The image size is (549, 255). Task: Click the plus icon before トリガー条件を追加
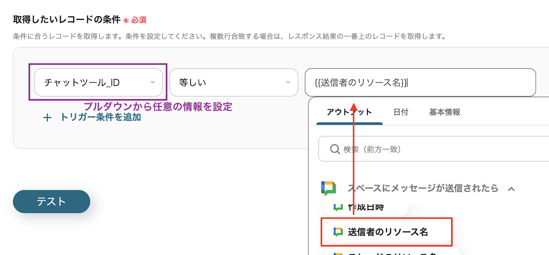coord(47,118)
